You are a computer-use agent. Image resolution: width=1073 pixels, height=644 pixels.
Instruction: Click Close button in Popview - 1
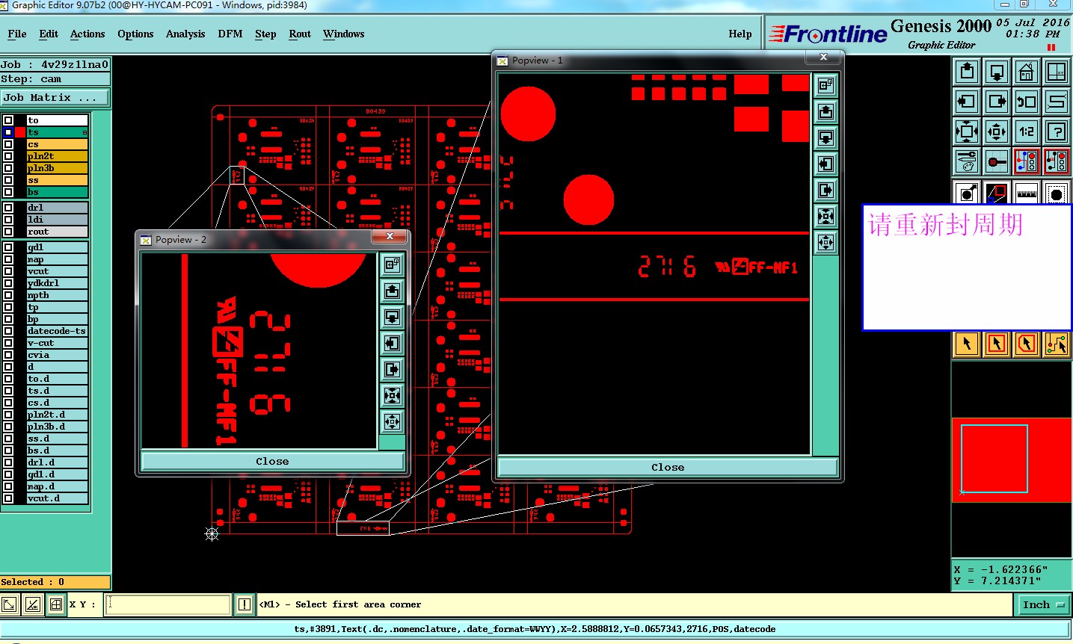click(667, 467)
